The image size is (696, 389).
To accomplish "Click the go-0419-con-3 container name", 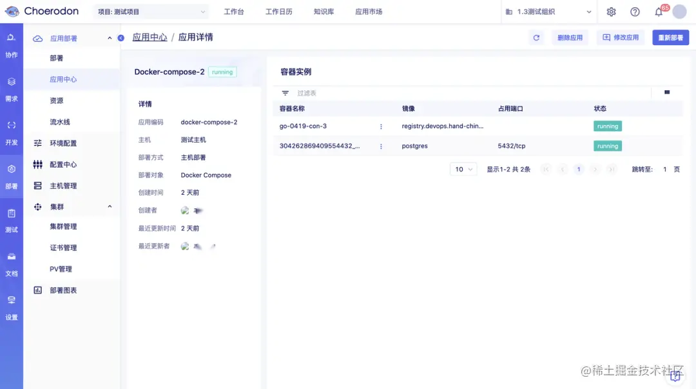I will click(x=303, y=126).
